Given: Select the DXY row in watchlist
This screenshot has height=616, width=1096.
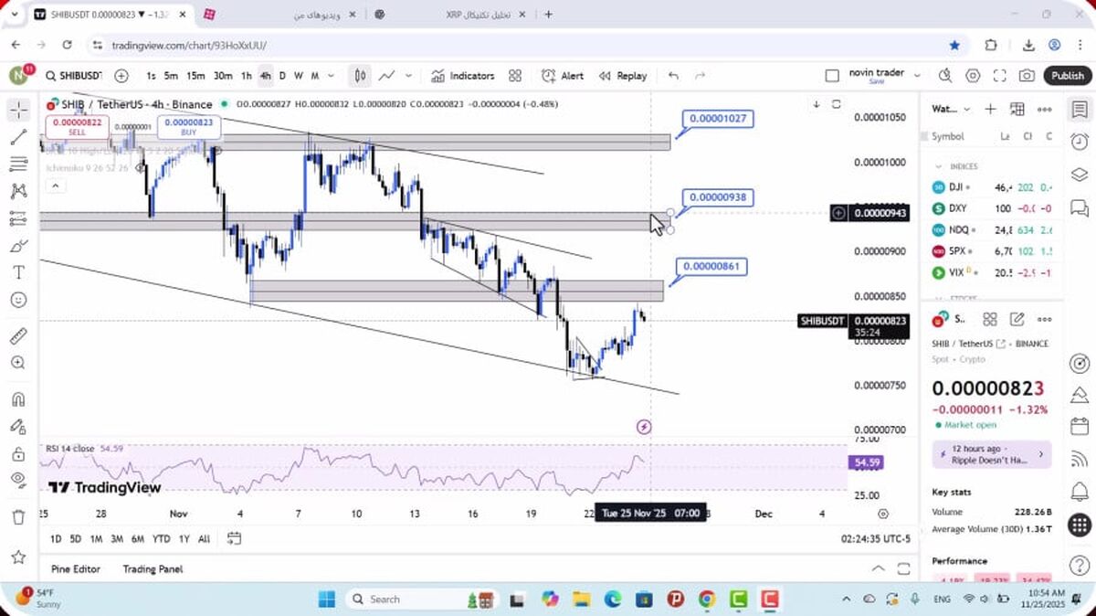Looking at the screenshot, I should click(x=993, y=207).
